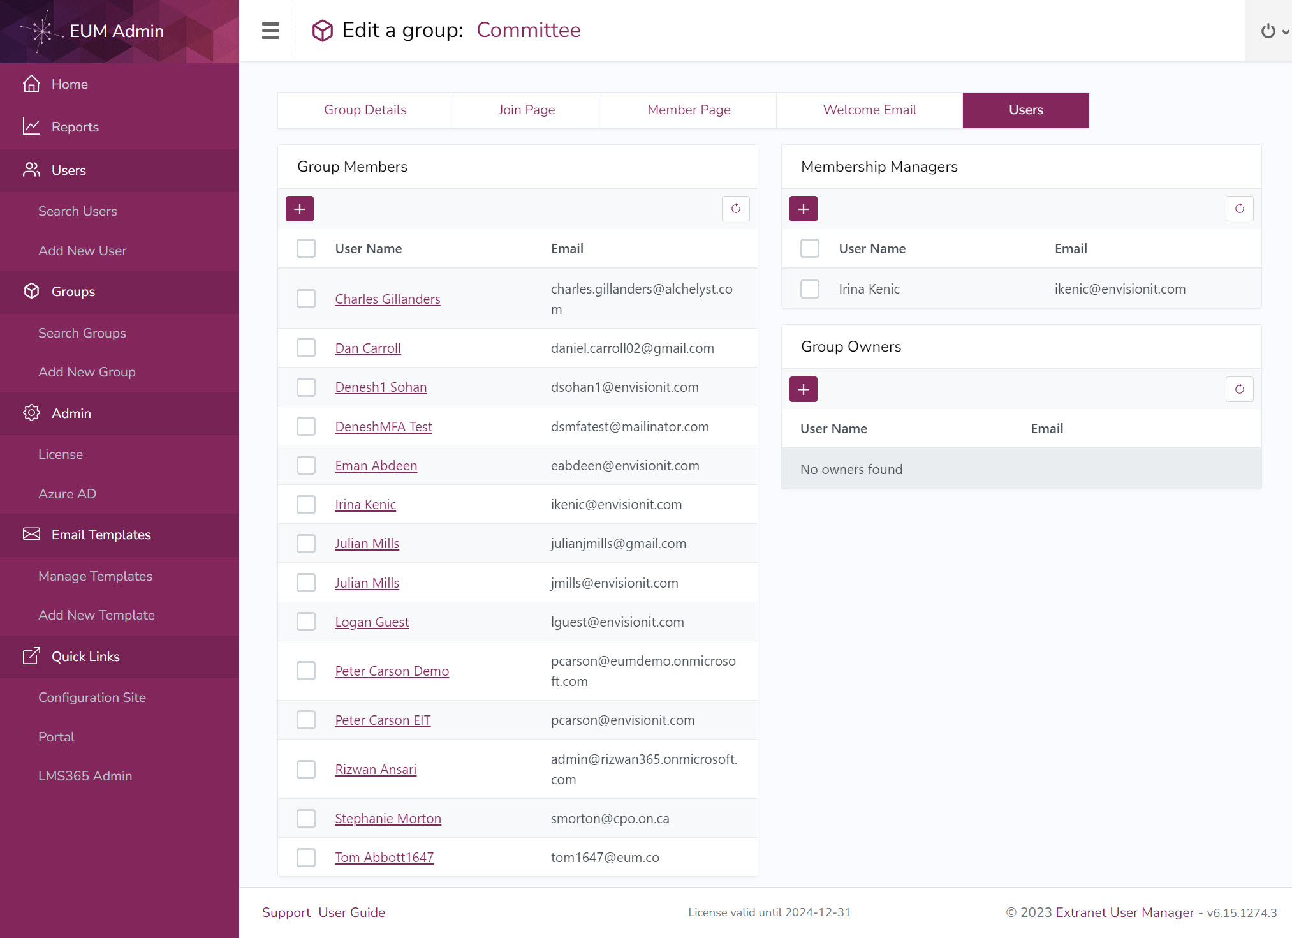Click the Add Membership Manager plus icon
This screenshot has height=938, width=1292.
802,209
